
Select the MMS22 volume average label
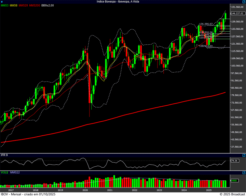(15, 172)
